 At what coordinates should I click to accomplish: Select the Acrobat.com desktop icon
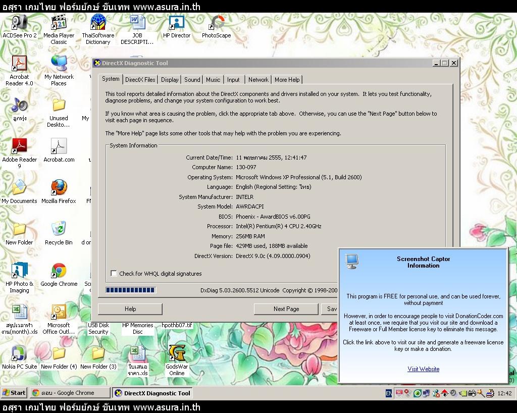(59, 151)
